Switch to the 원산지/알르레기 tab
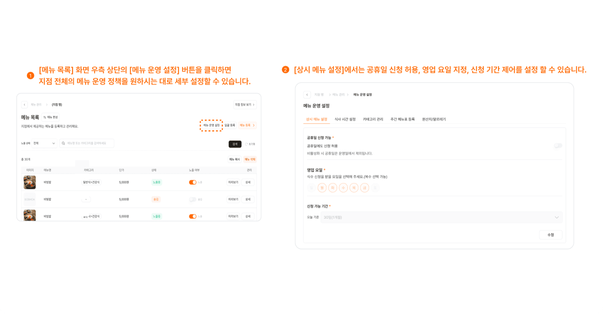Image resolution: width=603 pixels, height=314 pixels. 434,119
